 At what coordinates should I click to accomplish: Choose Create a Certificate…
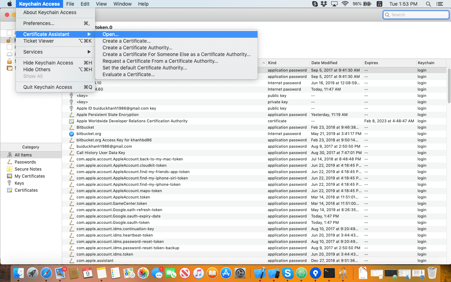point(176,41)
